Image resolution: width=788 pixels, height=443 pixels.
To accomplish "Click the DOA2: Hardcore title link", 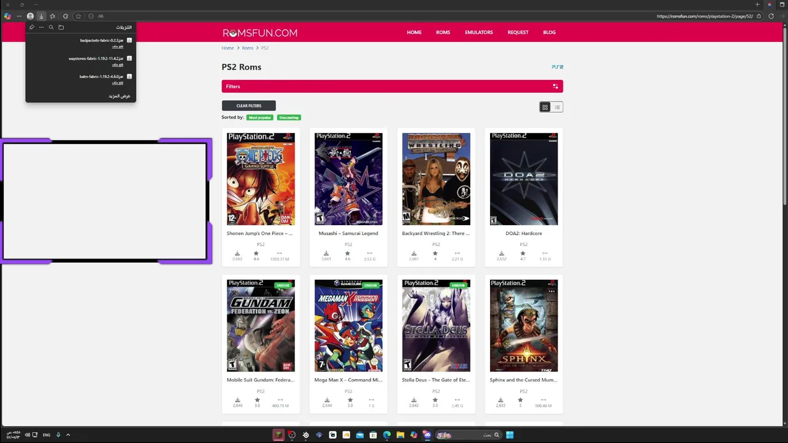I will click(524, 233).
